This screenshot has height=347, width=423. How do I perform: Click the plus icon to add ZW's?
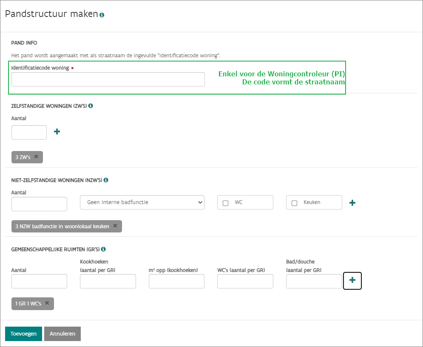click(57, 132)
